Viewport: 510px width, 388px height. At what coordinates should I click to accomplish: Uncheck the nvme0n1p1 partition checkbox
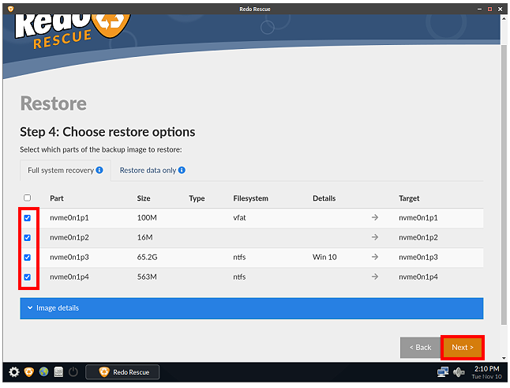pos(28,218)
